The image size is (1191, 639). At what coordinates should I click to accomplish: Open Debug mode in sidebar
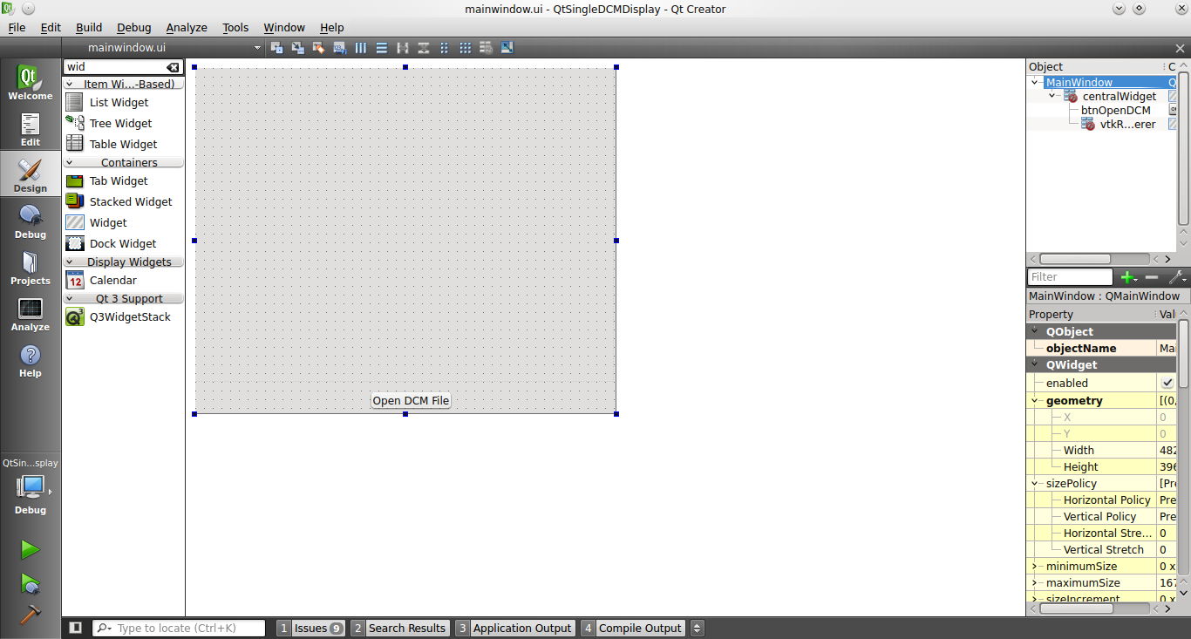pos(31,221)
